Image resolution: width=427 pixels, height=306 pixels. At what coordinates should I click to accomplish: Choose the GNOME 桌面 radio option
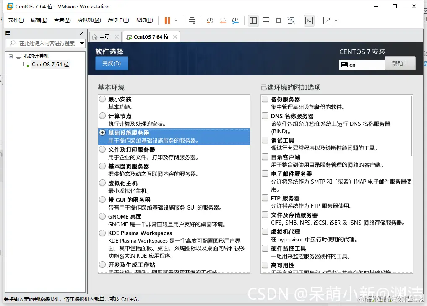point(102,216)
